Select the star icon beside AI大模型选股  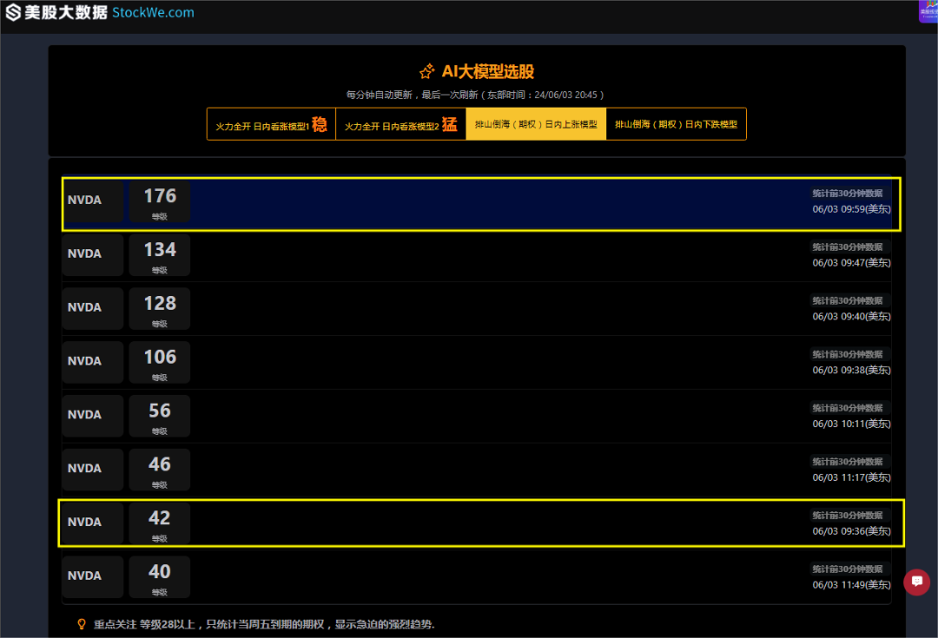coord(426,72)
